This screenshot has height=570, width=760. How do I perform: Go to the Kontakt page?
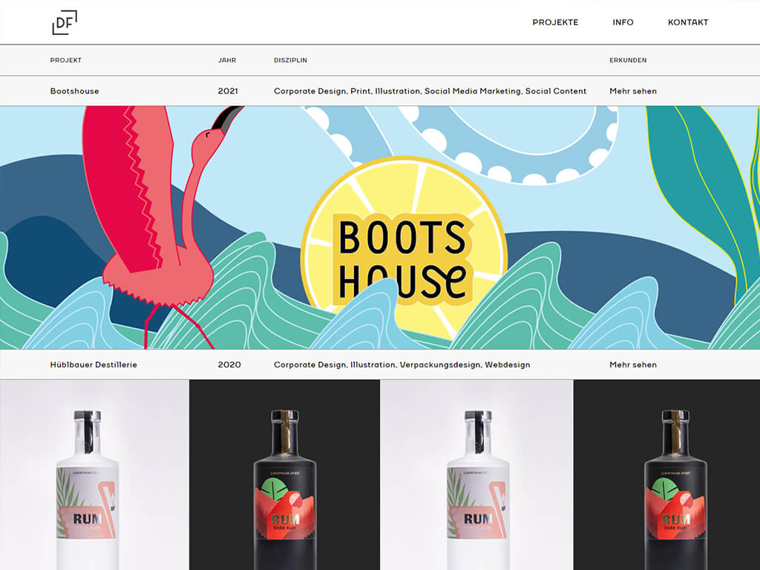tap(688, 22)
